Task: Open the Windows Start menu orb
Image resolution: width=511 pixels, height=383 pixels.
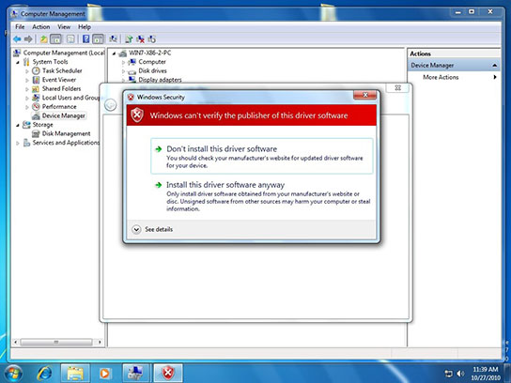Action: coord(13,374)
